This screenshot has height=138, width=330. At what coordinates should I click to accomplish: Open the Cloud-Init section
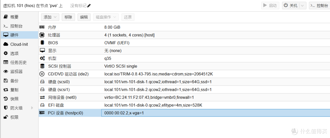tap(19, 44)
